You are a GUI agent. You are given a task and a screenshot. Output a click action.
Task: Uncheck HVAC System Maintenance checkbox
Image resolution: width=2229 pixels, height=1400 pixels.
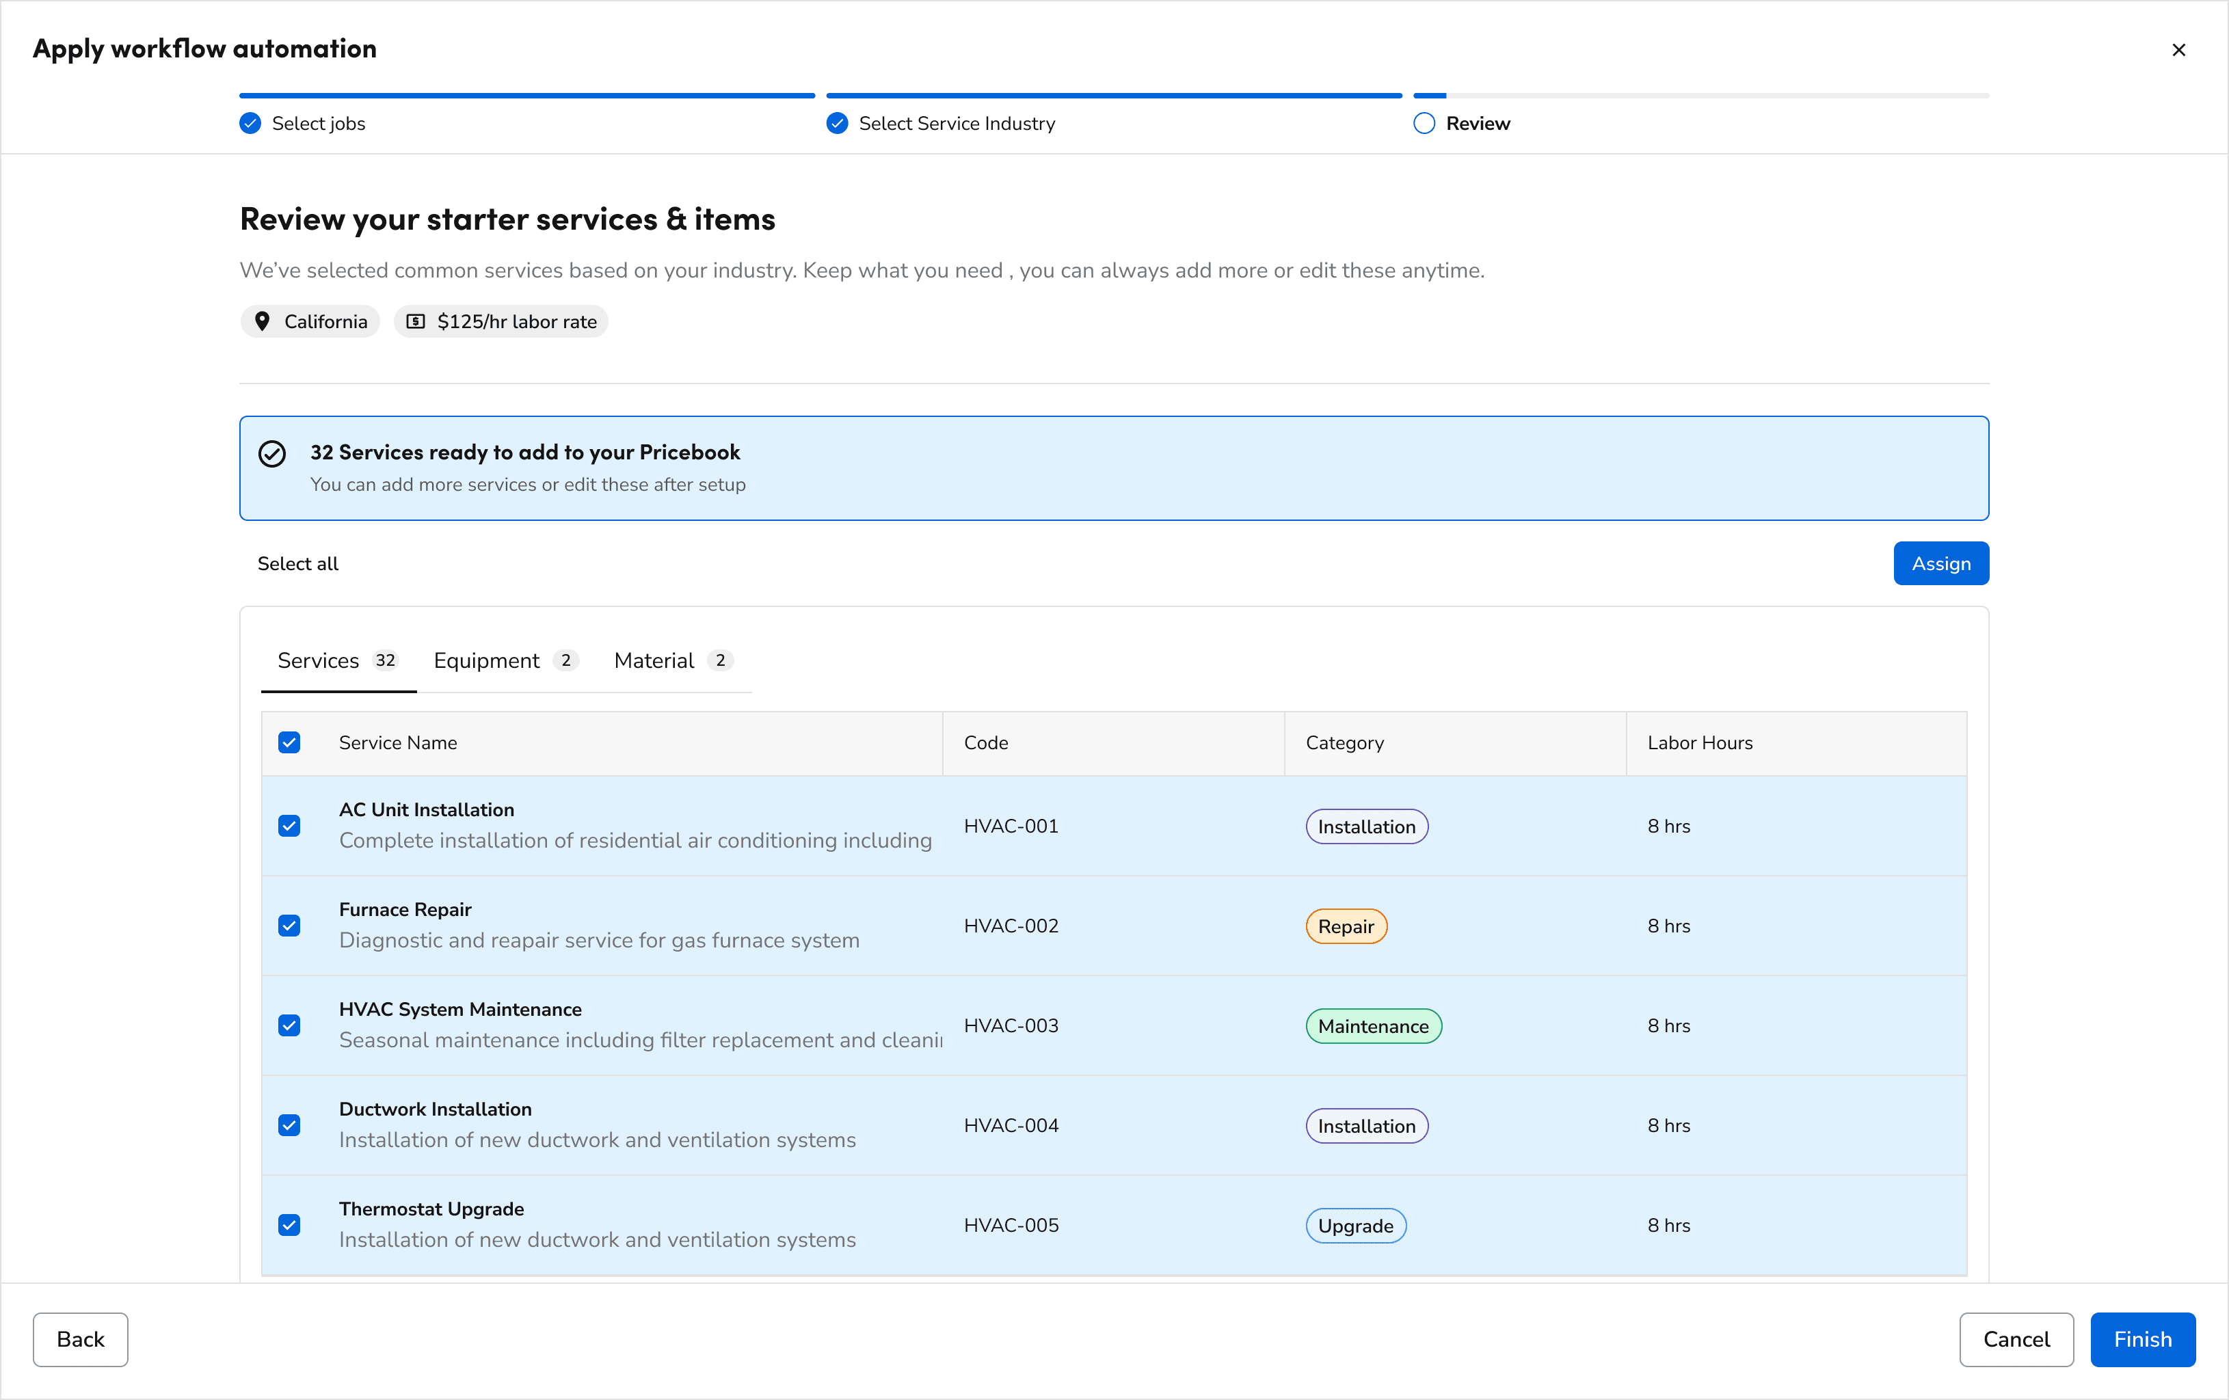290,1025
